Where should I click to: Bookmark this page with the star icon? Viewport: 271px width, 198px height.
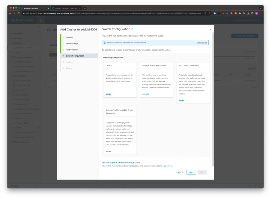pos(210,13)
